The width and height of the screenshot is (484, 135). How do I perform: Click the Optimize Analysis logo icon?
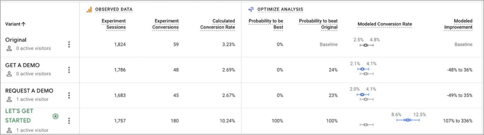click(x=251, y=9)
